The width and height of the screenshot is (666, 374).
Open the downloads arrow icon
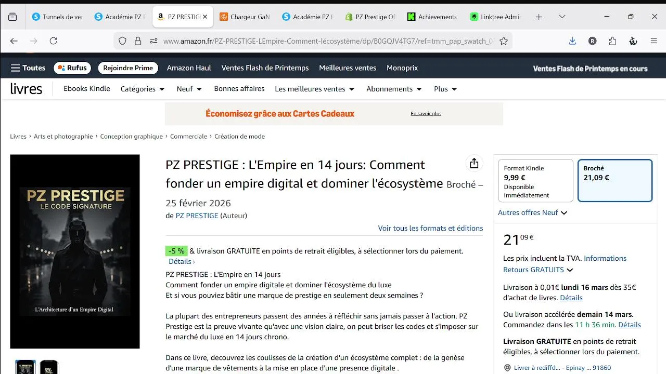pos(572,41)
